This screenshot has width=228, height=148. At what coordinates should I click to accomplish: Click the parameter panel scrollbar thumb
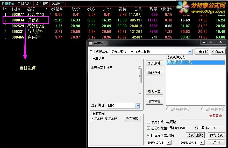(140, 76)
